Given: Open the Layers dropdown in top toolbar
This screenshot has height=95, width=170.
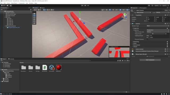Looking at the screenshot, I should pyautogui.click(x=158, y=6).
